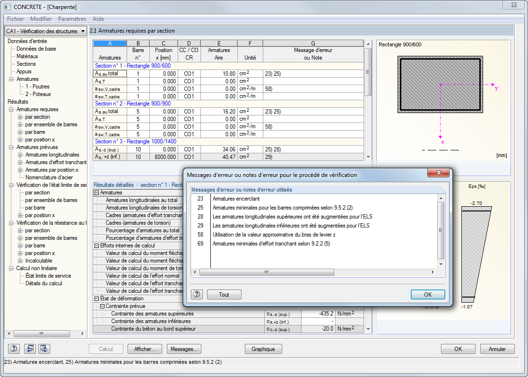Select Détails du calcul tree item

click(44, 283)
